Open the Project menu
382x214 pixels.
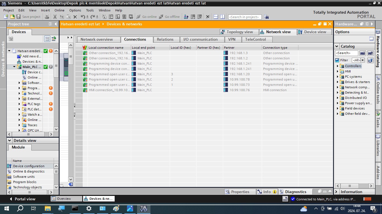pos(9,10)
